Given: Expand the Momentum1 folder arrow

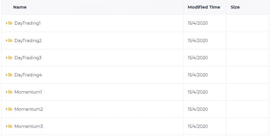Looking at the screenshot, I should pos(7,92).
